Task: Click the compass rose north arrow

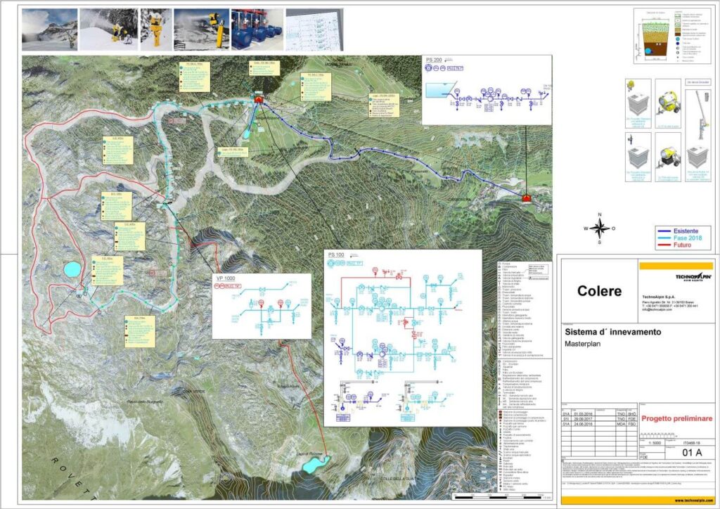Action: point(600,218)
